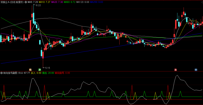Click the yellow 买入 signal label
Screen dimensions: 203x105
point(36,73)
